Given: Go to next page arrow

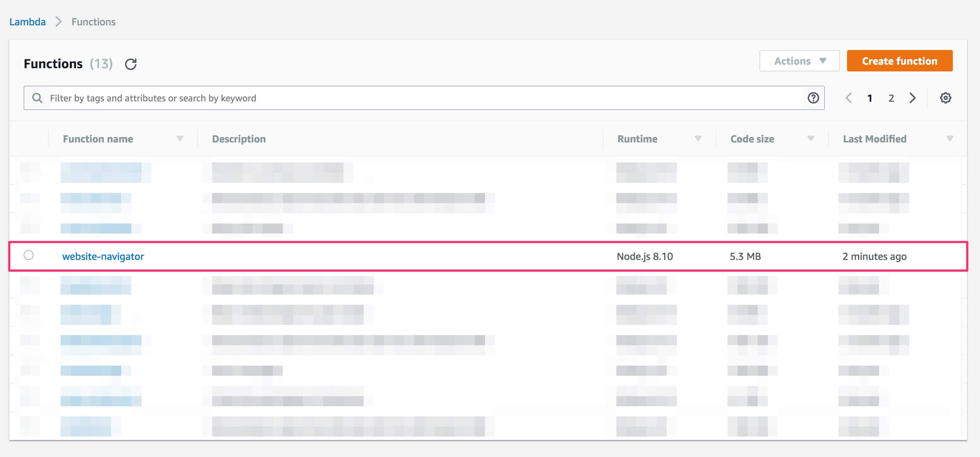Looking at the screenshot, I should (912, 98).
